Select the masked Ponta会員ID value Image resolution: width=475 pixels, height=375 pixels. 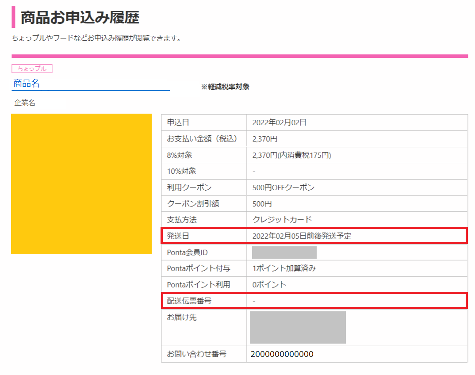click(x=284, y=252)
